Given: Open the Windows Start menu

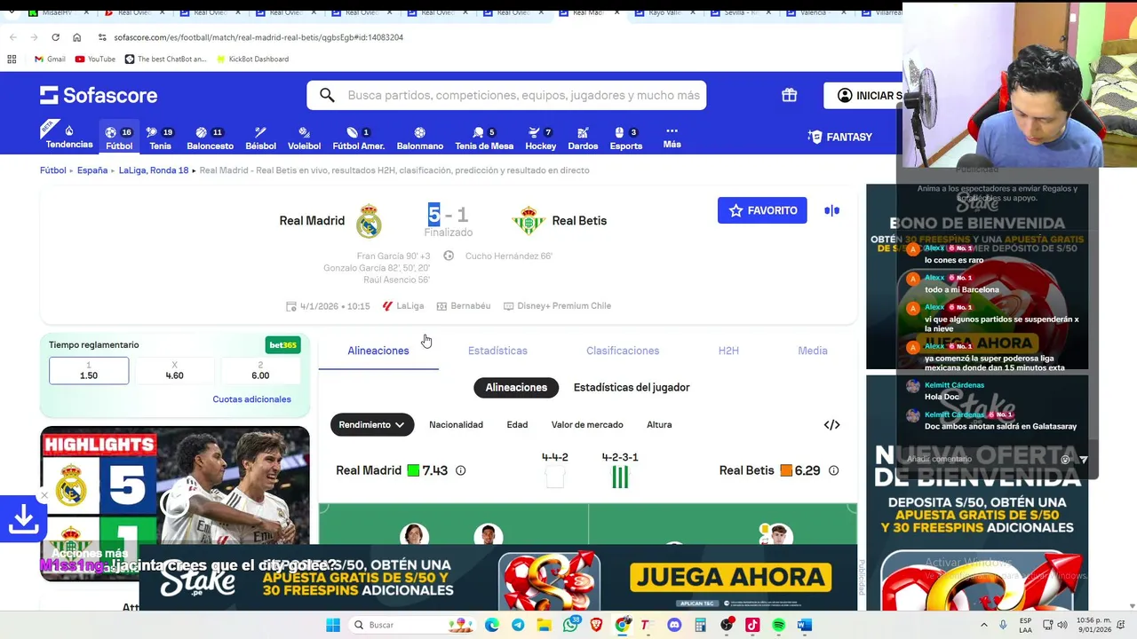Looking at the screenshot, I should click(x=333, y=625).
